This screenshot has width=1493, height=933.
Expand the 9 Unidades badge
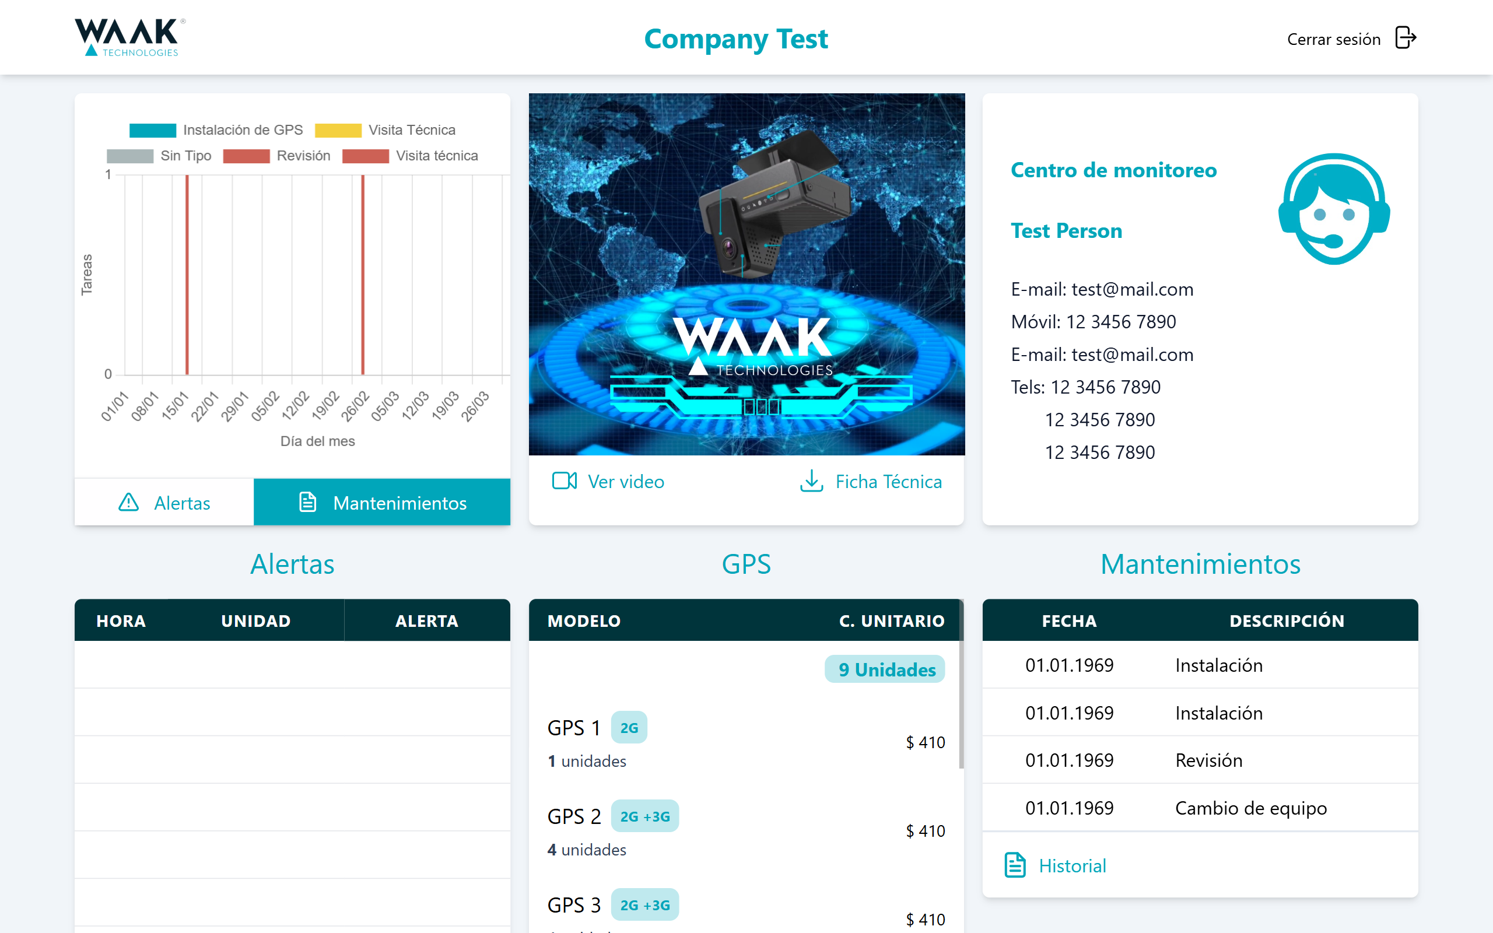click(885, 669)
